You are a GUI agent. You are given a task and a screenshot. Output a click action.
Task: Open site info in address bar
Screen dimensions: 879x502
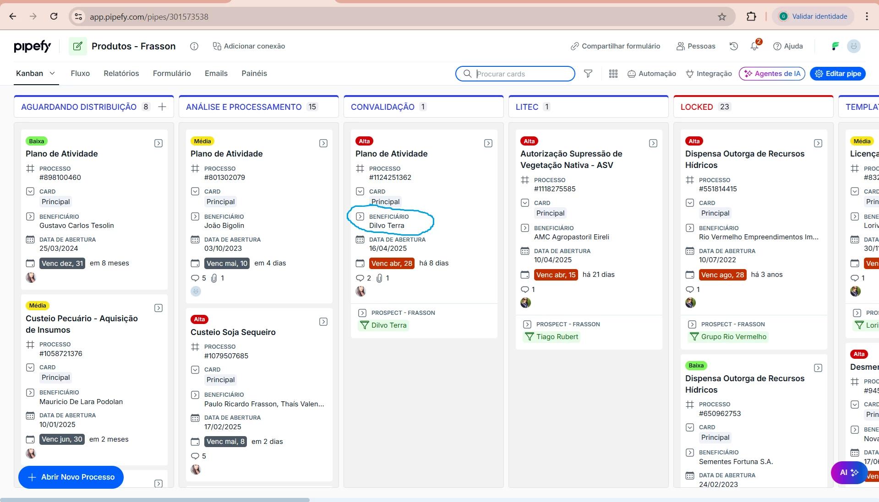(78, 17)
